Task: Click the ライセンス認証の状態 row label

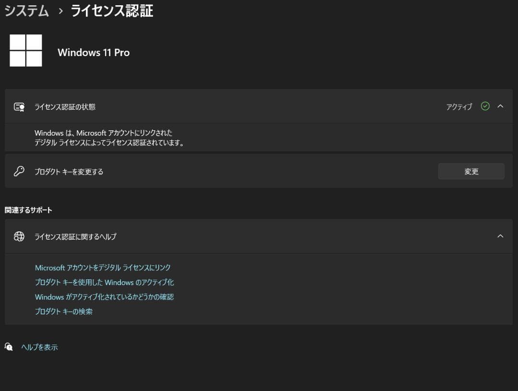Action: tap(65, 107)
